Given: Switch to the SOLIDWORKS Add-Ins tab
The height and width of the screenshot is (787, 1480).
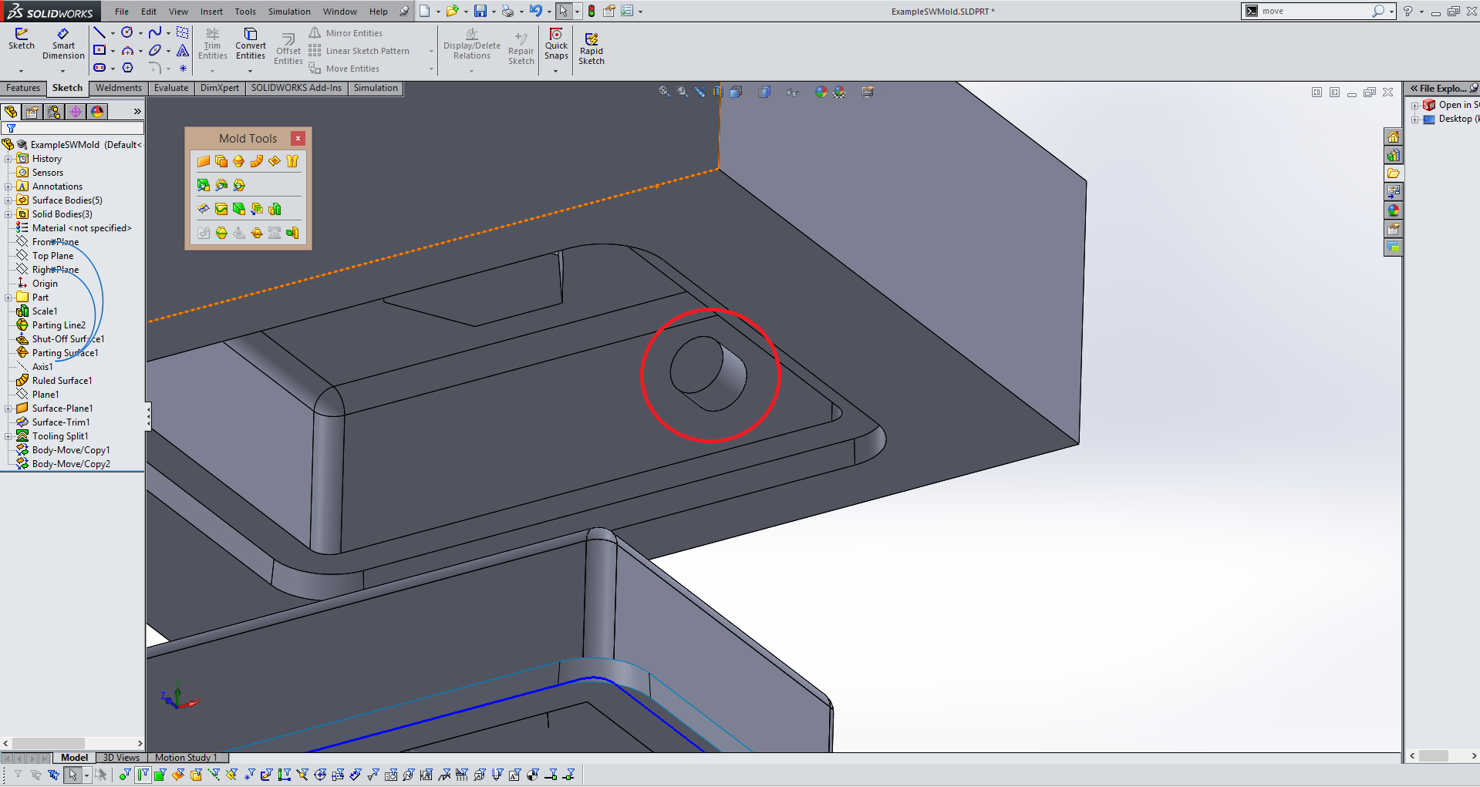Looking at the screenshot, I should (296, 88).
